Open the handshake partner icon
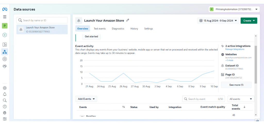The height and width of the screenshot is (125, 264). click(5, 66)
